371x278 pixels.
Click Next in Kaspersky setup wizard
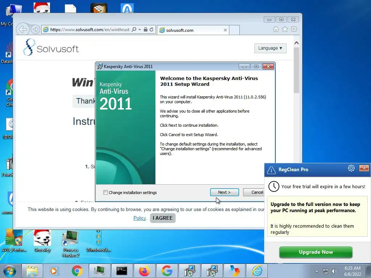(224, 192)
